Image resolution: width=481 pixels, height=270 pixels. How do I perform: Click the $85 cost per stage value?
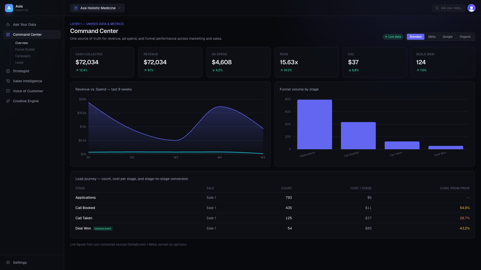point(368,228)
